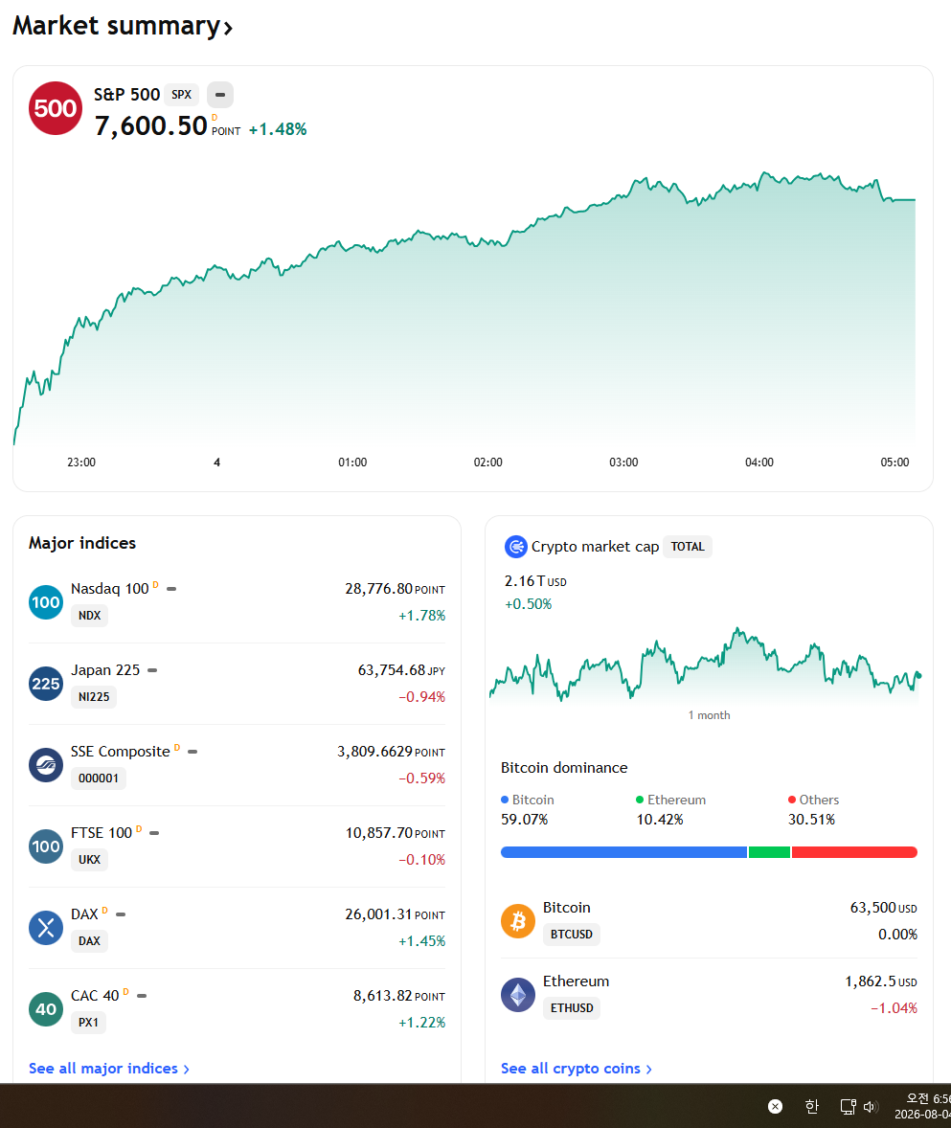Click the Japan 225 status dash icon
The image size is (951, 1128).
click(152, 670)
